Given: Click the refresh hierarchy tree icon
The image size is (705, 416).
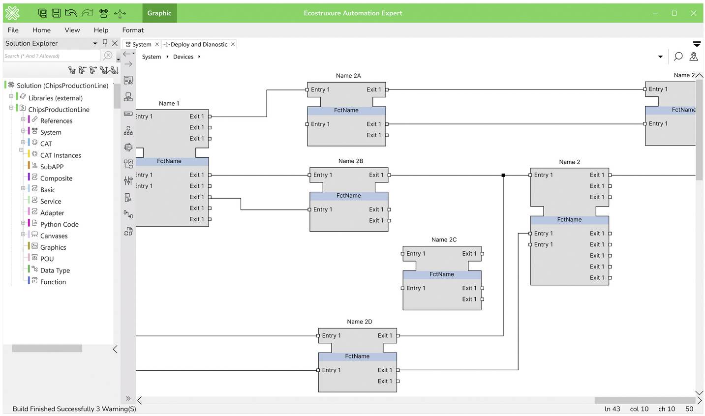Looking at the screenshot, I should [128, 130].
